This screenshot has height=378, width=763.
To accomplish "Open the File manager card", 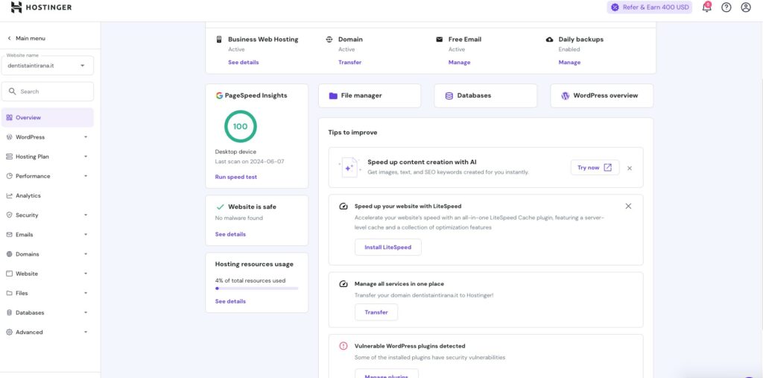I will click(370, 95).
